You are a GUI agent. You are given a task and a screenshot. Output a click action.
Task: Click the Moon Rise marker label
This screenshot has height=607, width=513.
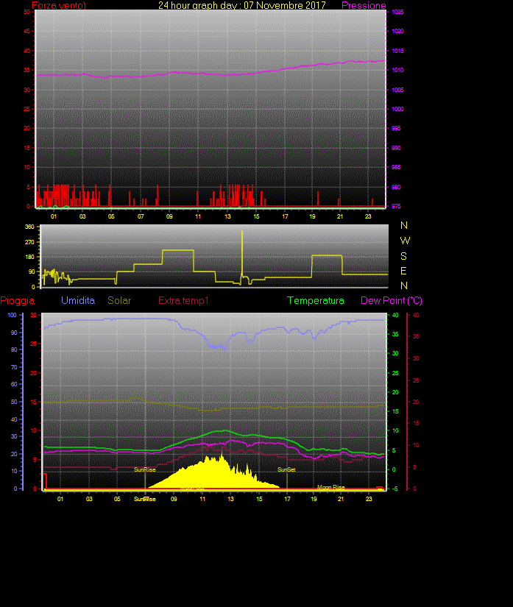pyautogui.click(x=330, y=487)
